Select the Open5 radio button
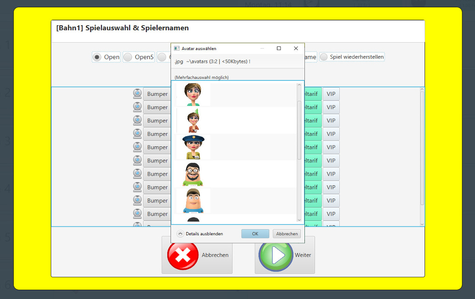Image resolution: width=475 pixels, height=299 pixels. click(128, 57)
